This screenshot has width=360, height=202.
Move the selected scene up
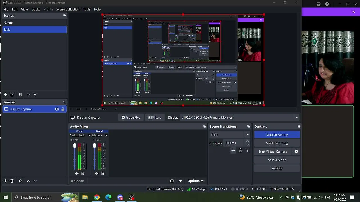pyautogui.click(x=28, y=95)
